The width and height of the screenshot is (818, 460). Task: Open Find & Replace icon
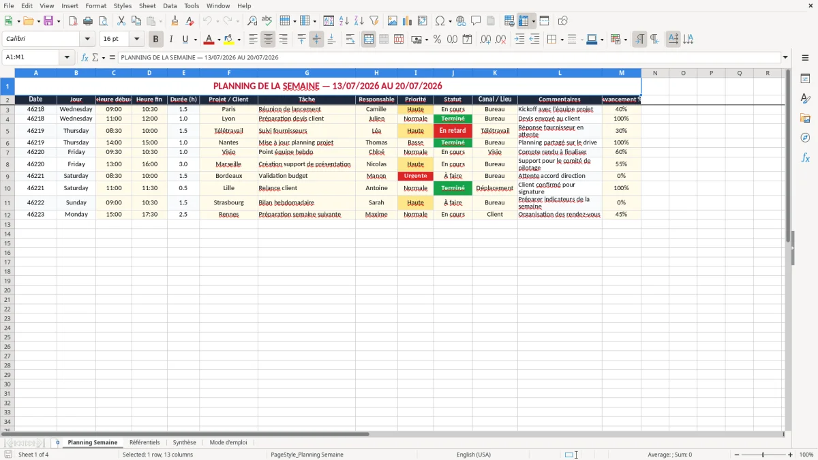coord(252,21)
